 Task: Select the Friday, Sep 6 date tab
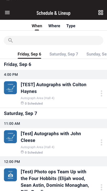tap(29, 54)
